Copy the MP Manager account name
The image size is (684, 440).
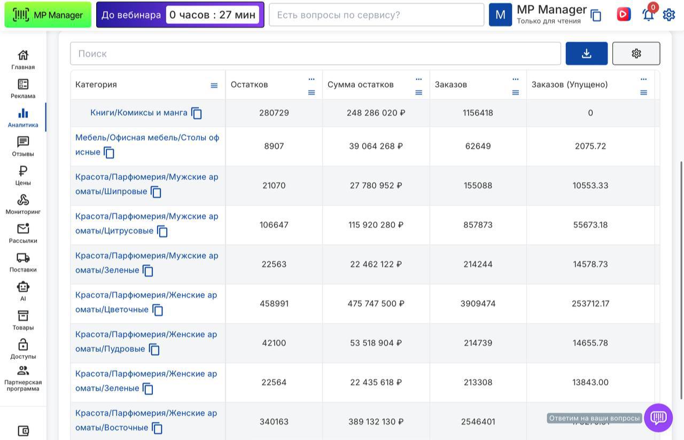(x=596, y=15)
